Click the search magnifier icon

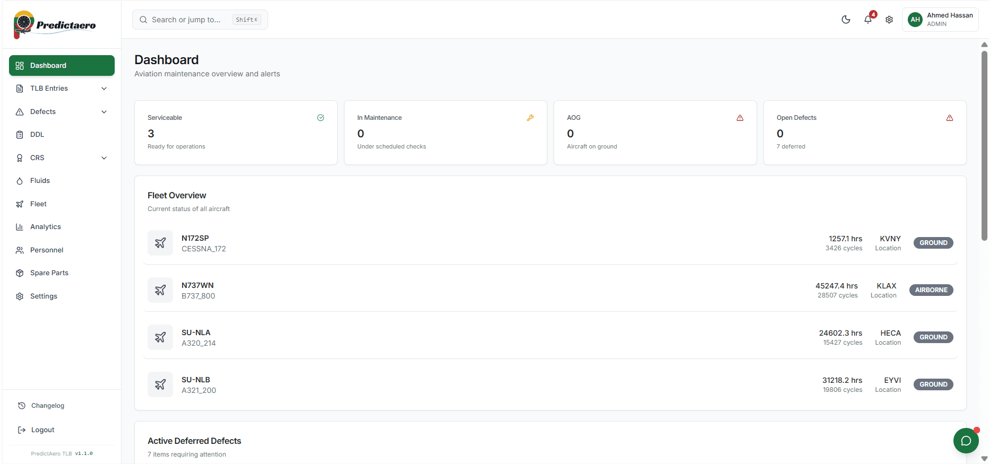143,20
